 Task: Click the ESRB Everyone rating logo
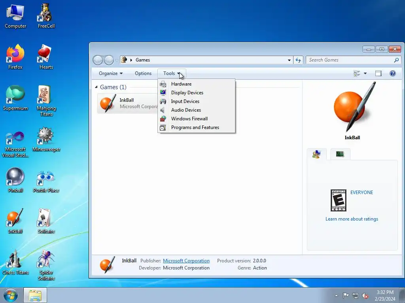pyautogui.click(x=339, y=200)
